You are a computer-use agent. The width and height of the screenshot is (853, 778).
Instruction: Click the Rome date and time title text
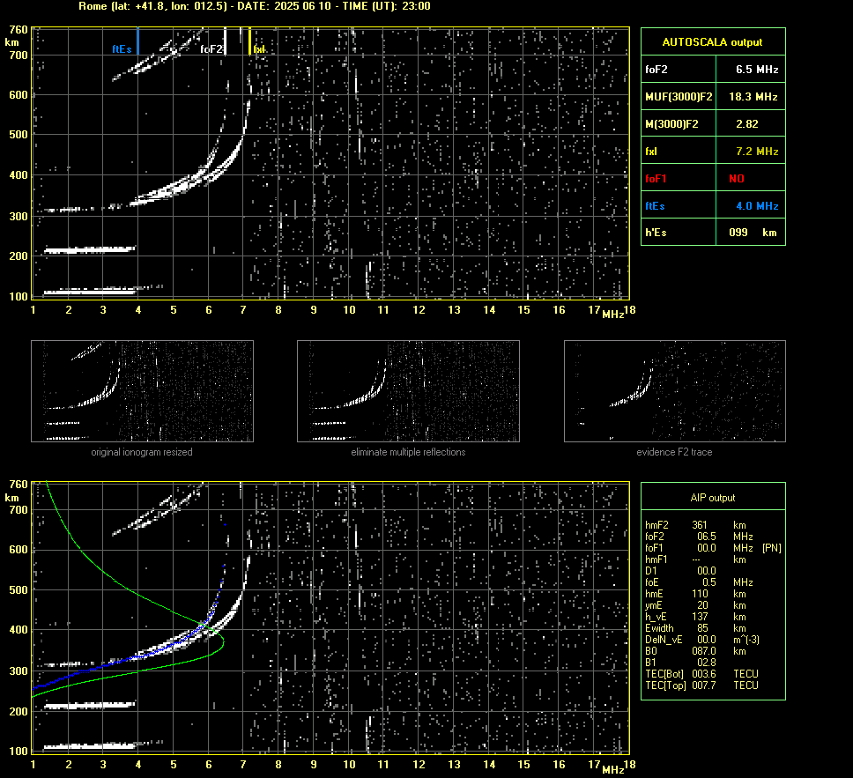[255, 6]
